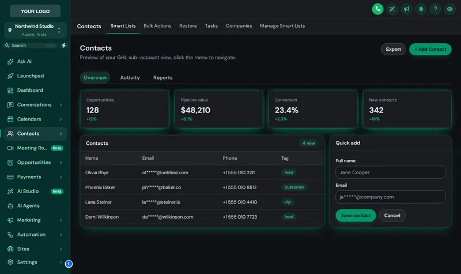Viewport: 461px width, 274px height.
Task: Open AI Studio in the sidebar
Action: tap(35, 191)
